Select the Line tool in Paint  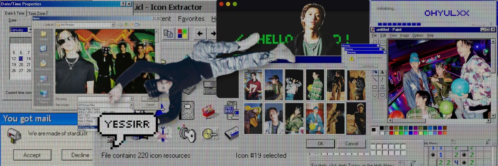pyautogui.click(x=375, y=79)
